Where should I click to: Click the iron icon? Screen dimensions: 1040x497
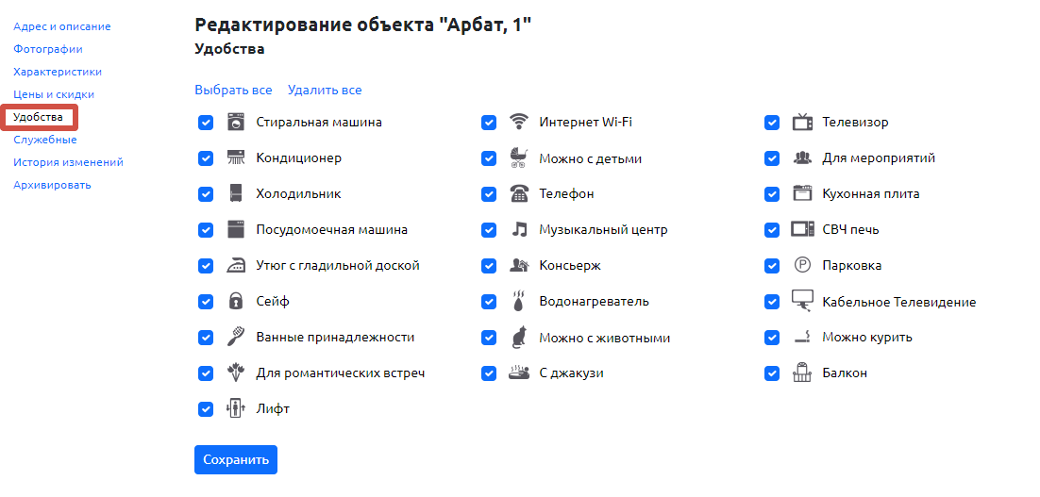click(x=235, y=266)
